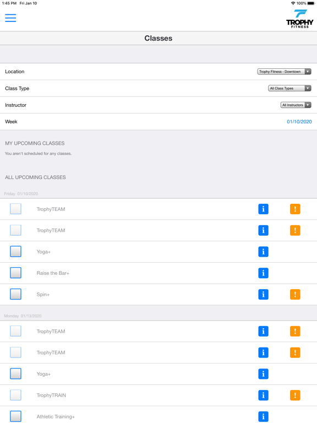
Task: Tick the TrophyTRAIN class checkbox
Action: [x=15, y=395]
